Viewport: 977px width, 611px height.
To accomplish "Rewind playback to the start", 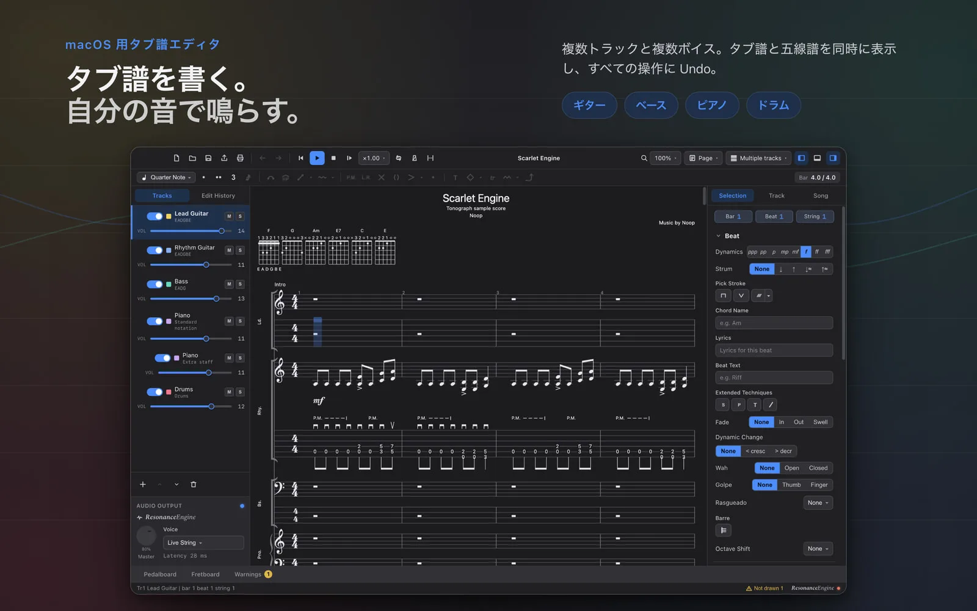I will coord(301,158).
